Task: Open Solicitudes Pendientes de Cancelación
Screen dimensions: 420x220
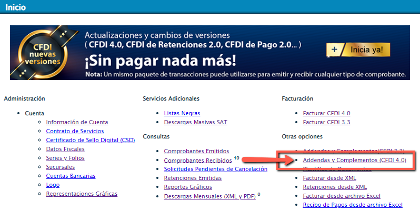Action: pos(216,169)
